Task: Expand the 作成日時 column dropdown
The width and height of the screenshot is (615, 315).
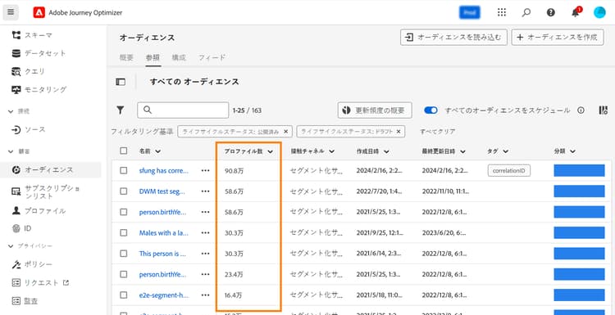Action: coord(386,151)
